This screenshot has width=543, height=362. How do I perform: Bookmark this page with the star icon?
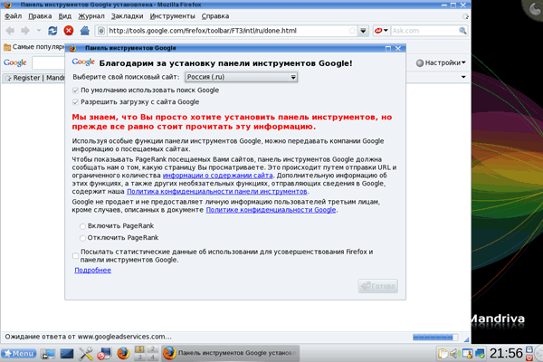pyautogui.click(x=352, y=31)
